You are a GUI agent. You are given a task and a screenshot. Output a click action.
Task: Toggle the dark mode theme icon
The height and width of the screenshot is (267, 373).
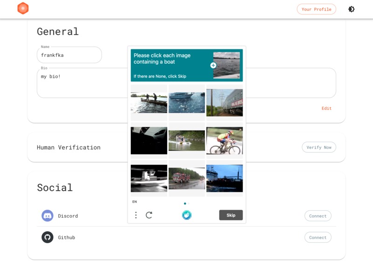pos(352,9)
